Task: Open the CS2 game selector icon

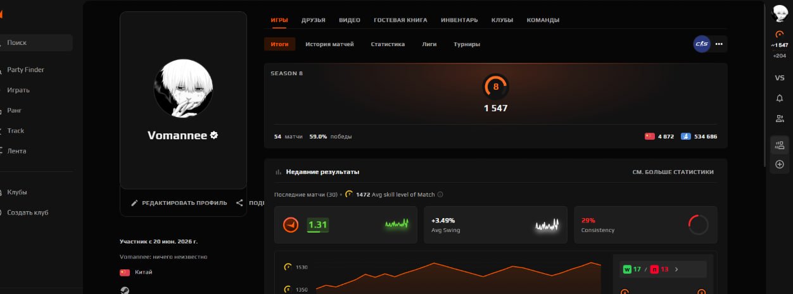Action: pyautogui.click(x=702, y=44)
